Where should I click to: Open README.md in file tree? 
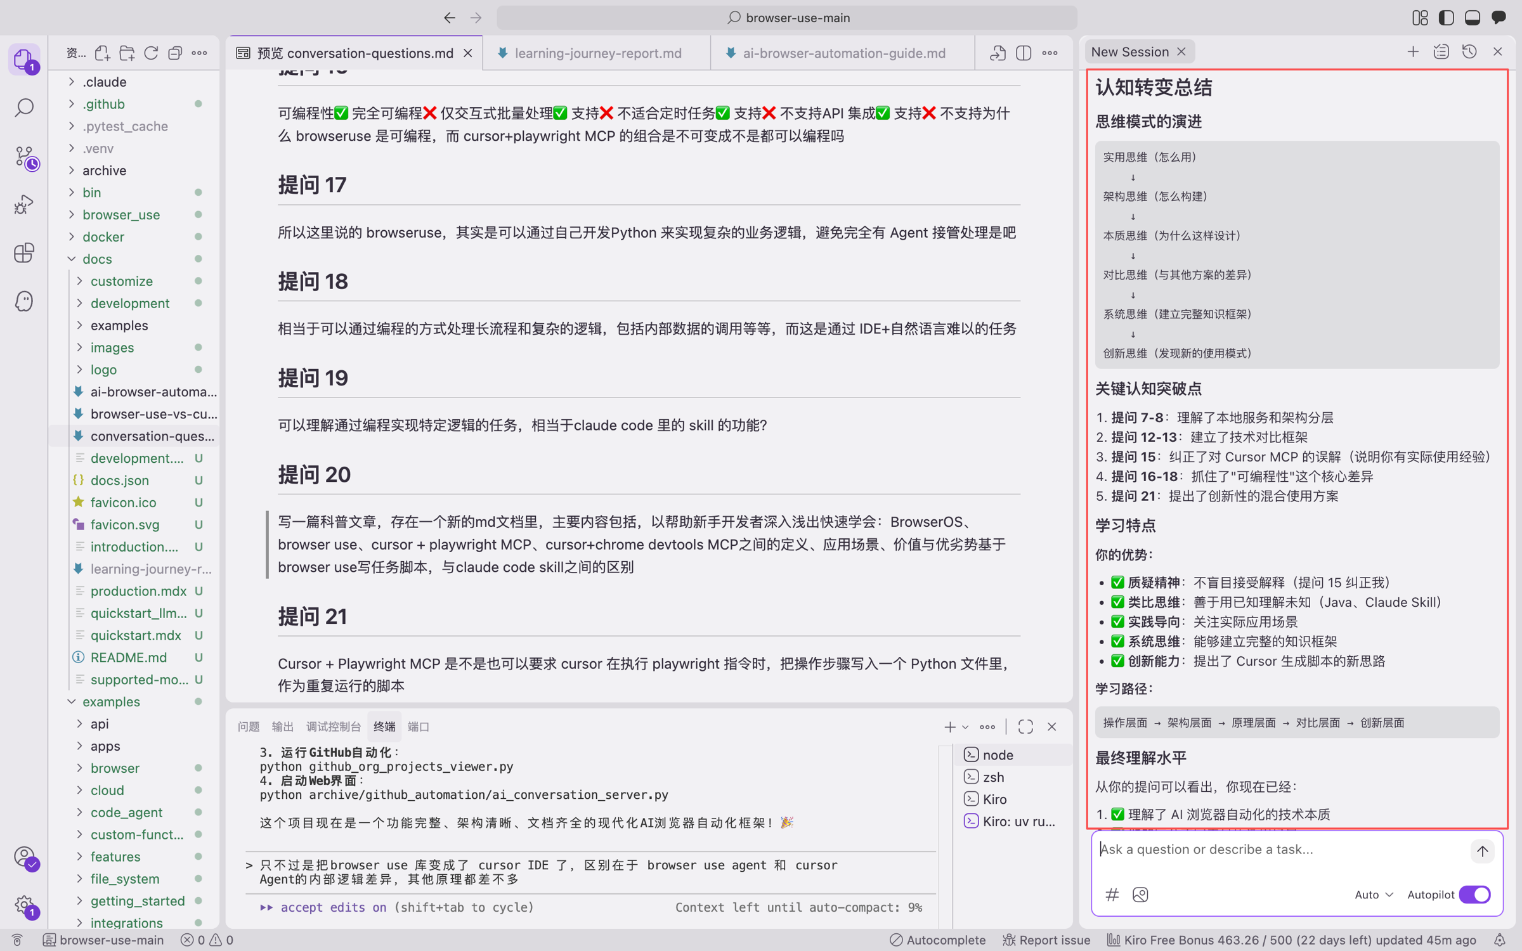click(128, 657)
